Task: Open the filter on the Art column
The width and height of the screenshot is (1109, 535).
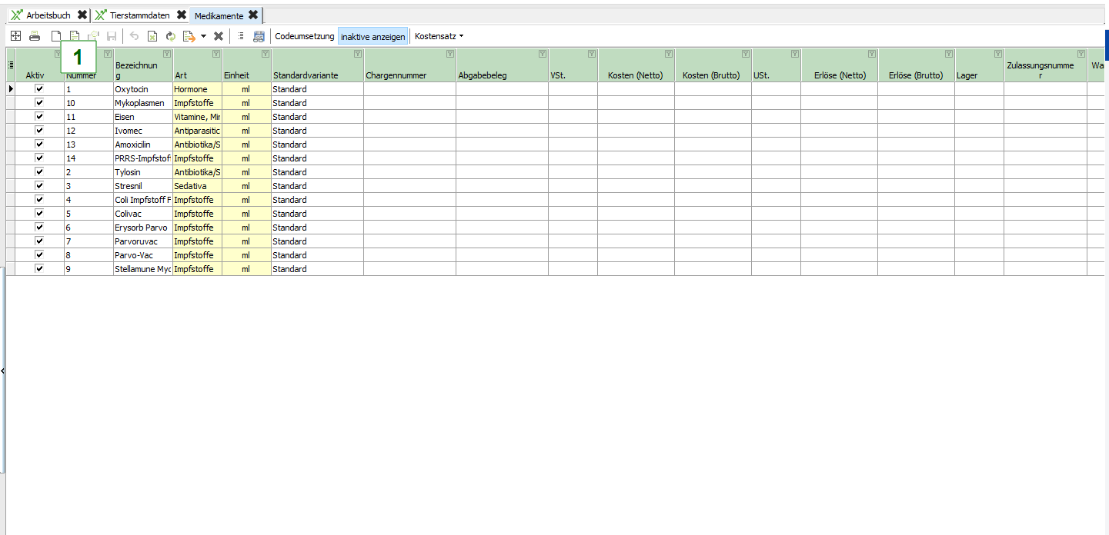Action: point(215,54)
